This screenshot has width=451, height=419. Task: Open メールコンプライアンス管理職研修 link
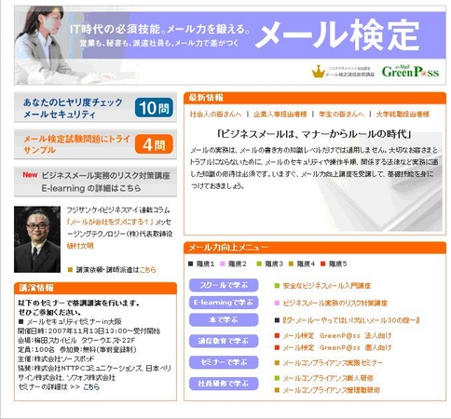332,390
